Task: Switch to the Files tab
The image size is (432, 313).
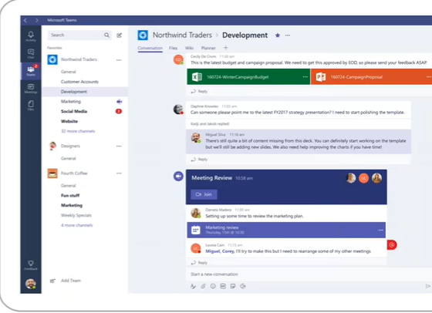Action: pos(173,48)
